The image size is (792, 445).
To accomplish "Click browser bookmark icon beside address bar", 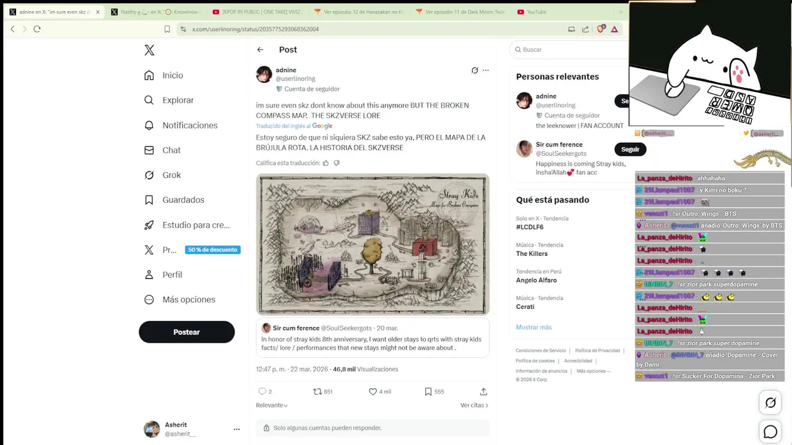I will pos(167,29).
